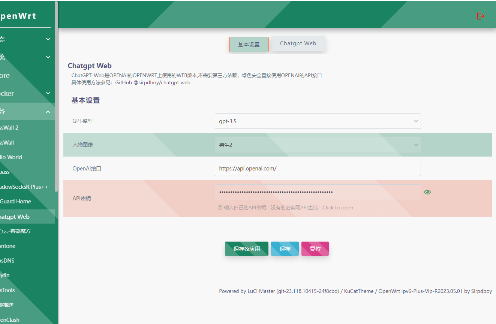Click the blue 保存 button
496x324 pixels.
[x=285, y=249]
